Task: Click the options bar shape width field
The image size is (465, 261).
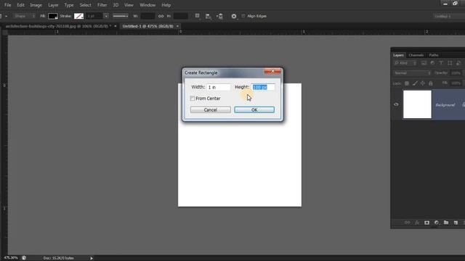Action: [x=147, y=16]
